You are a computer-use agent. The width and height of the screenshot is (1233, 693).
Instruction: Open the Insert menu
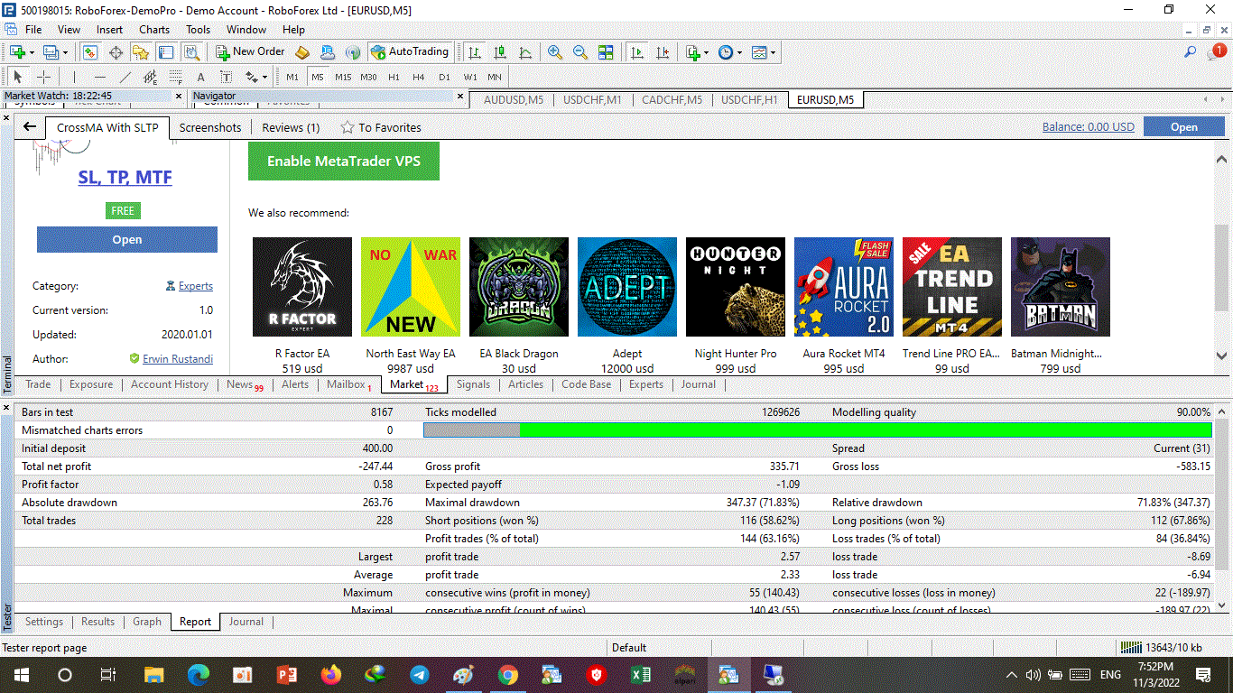110,30
